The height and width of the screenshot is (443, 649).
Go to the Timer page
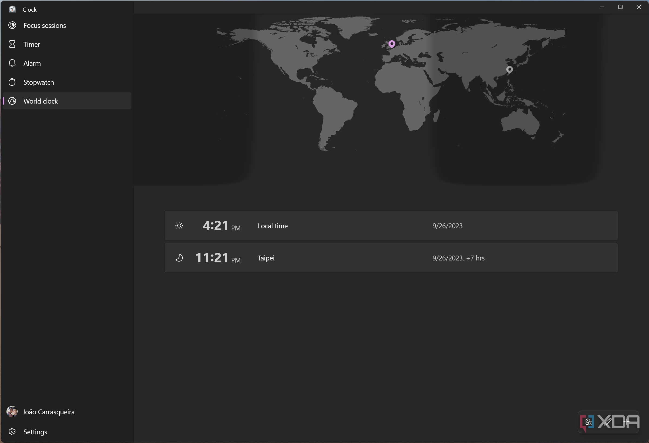[x=32, y=44]
